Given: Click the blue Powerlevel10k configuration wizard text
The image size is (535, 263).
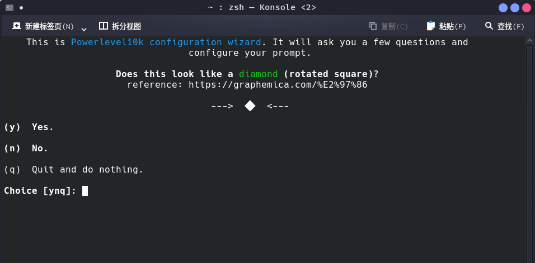Looking at the screenshot, I should pyautogui.click(x=166, y=42).
